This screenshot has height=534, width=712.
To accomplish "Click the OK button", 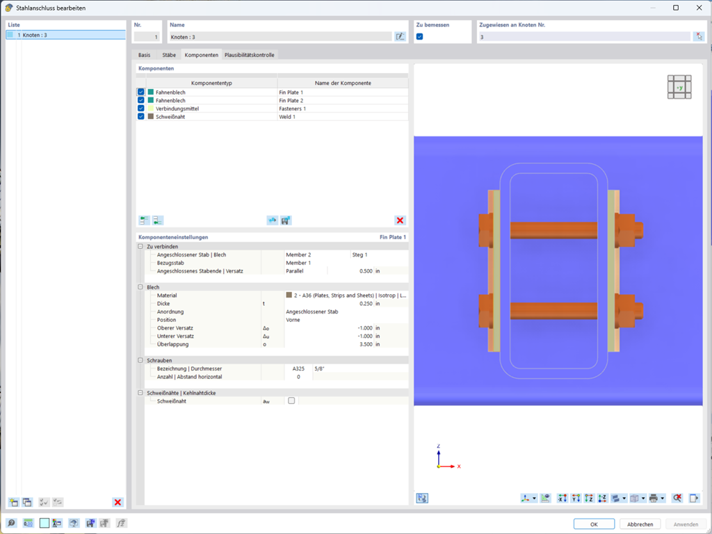I will 594,524.
